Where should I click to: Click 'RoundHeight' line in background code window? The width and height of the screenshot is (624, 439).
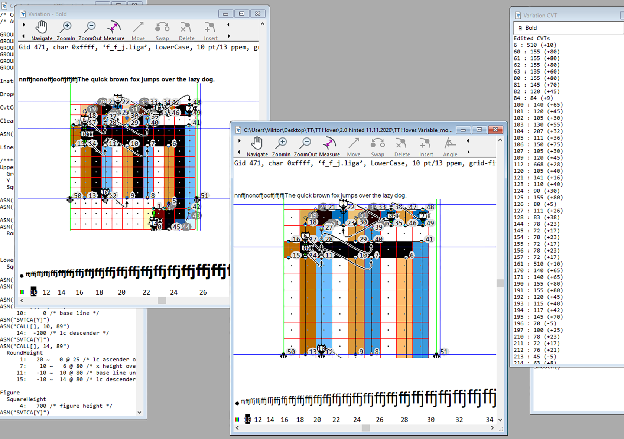pyautogui.click(x=25, y=353)
